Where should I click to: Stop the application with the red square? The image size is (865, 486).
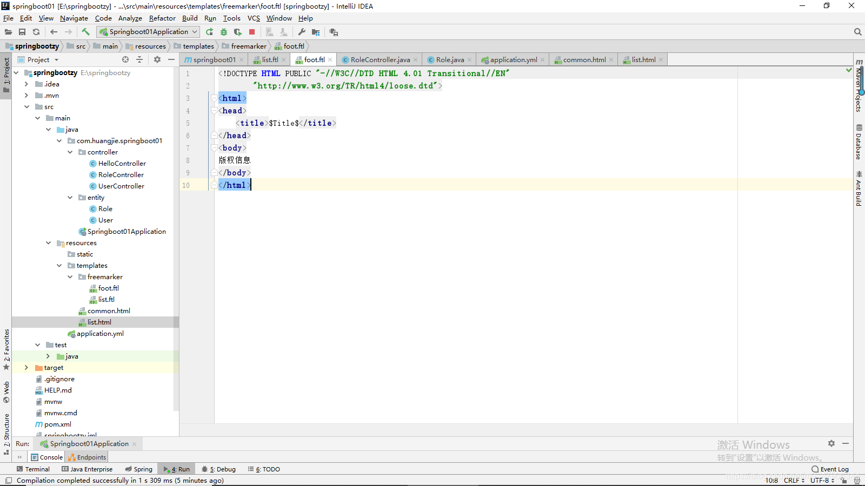(x=252, y=32)
